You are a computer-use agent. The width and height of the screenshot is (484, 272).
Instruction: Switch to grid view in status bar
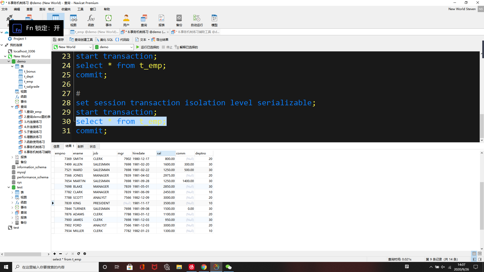coord(474,254)
